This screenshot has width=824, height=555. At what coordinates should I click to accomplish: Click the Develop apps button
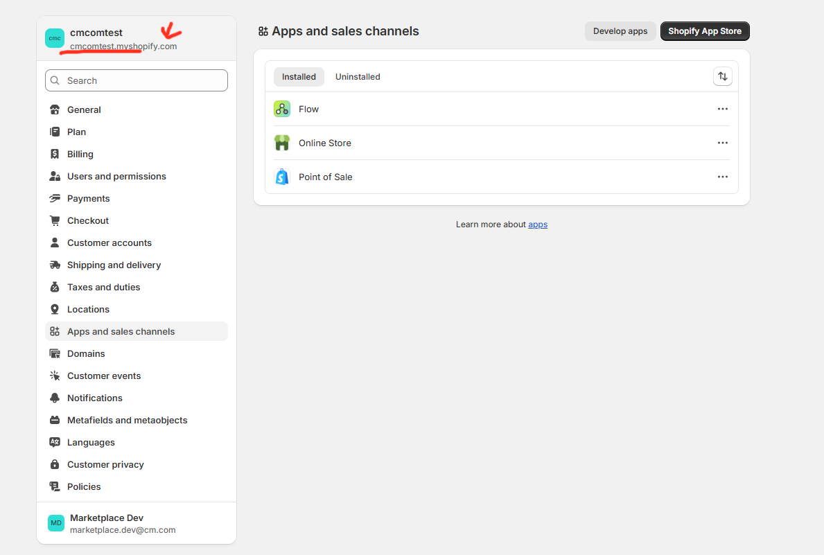[620, 31]
